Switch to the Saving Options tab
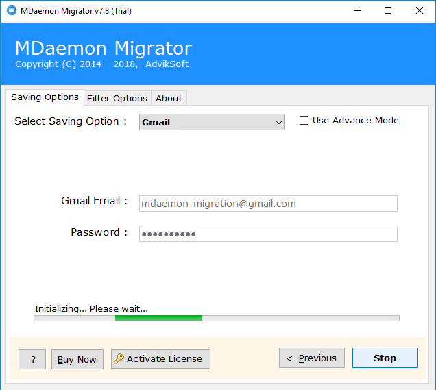Screen dimensions: 436x390 45,97
